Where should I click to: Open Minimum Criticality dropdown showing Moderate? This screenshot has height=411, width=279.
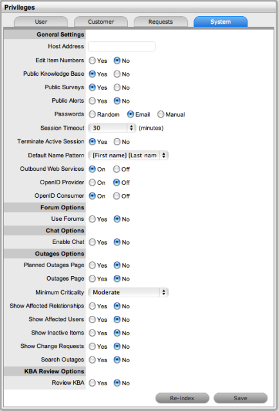(x=129, y=292)
